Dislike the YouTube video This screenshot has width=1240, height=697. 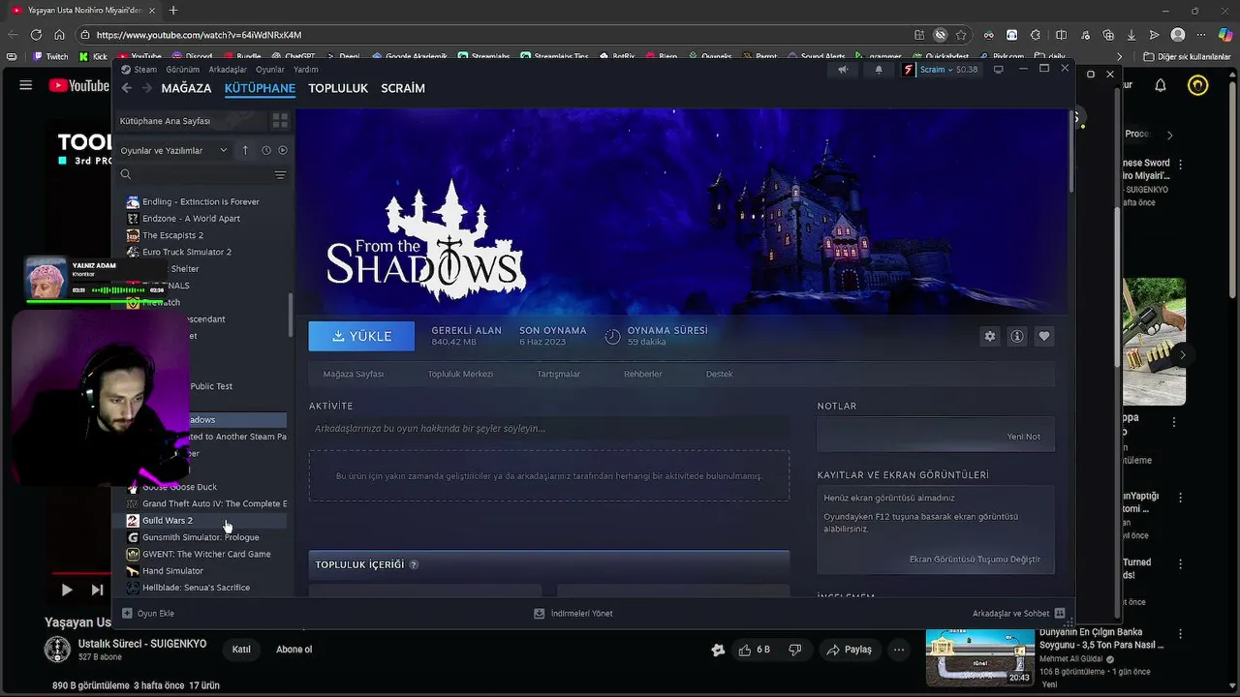pyautogui.click(x=795, y=650)
